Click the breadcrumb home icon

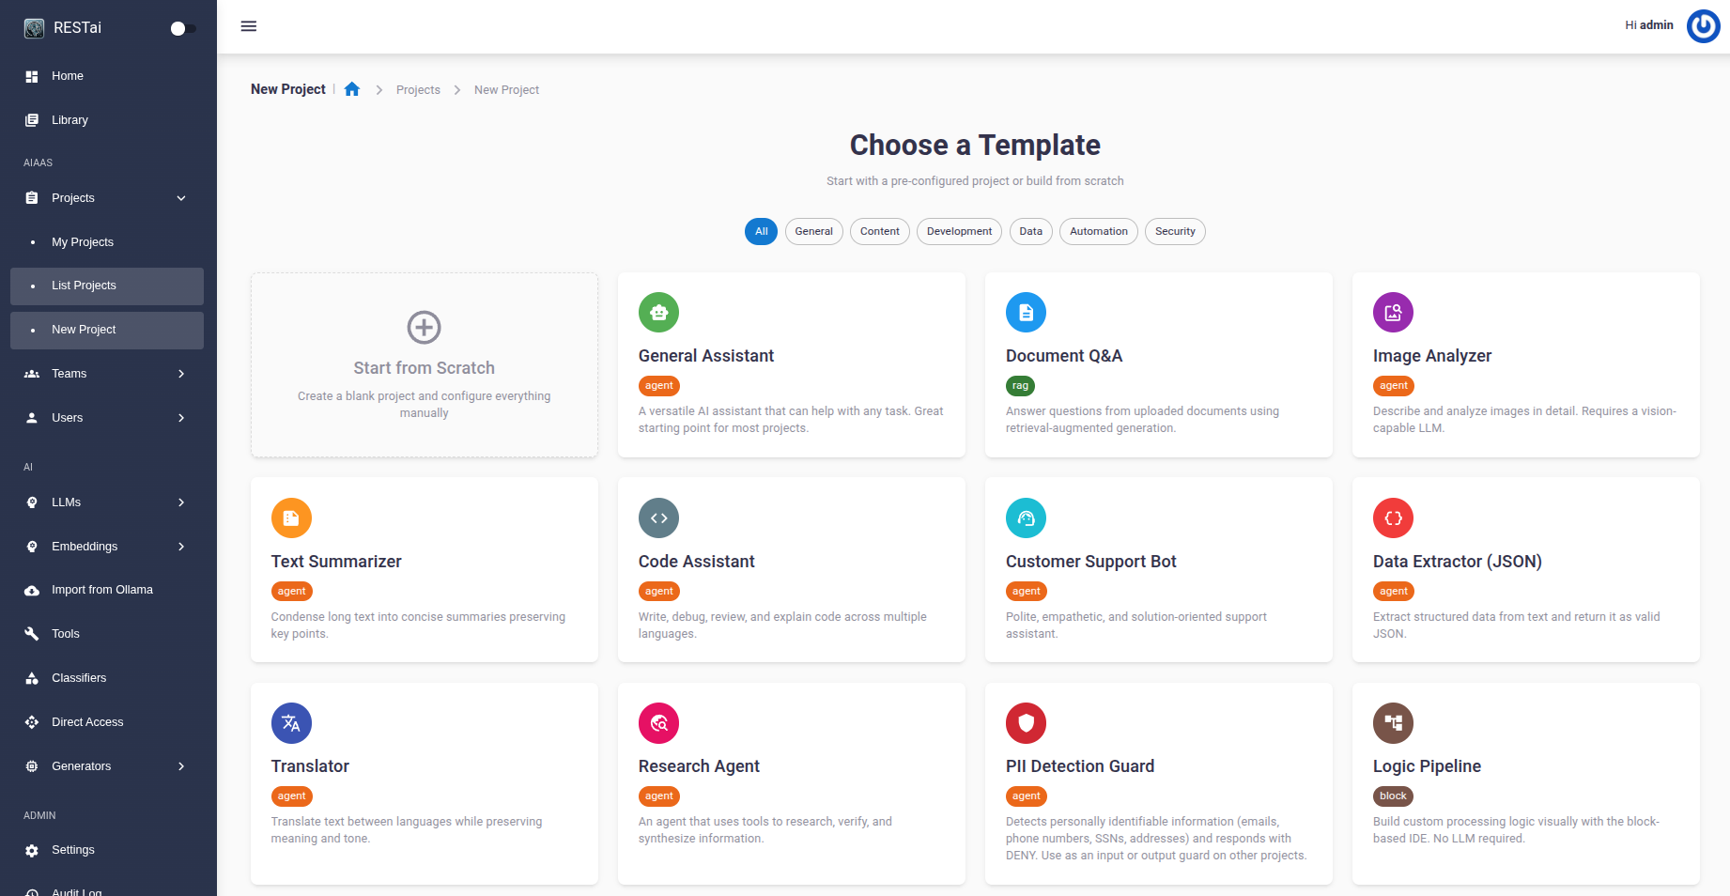(352, 89)
